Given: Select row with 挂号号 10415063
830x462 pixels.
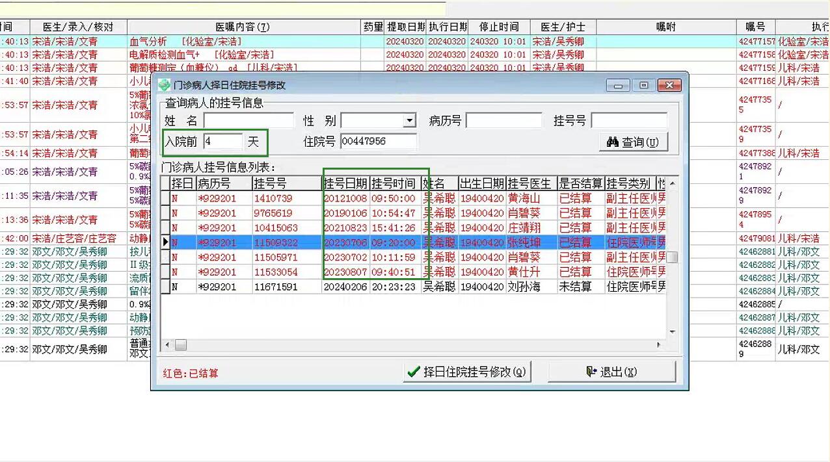Looking at the screenshot, I should click(414, 228).
